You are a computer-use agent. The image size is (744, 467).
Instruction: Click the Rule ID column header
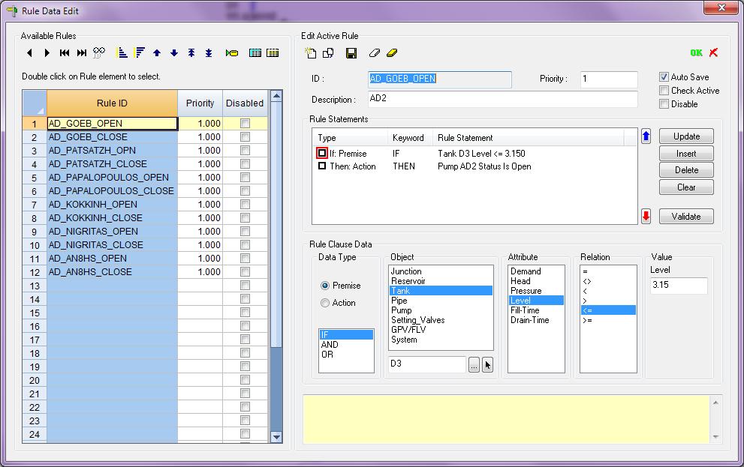(112, 103)
